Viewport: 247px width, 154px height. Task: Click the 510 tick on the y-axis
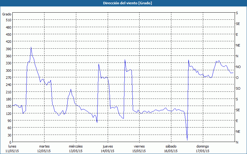pyautogui.click(x=8, y=20)
